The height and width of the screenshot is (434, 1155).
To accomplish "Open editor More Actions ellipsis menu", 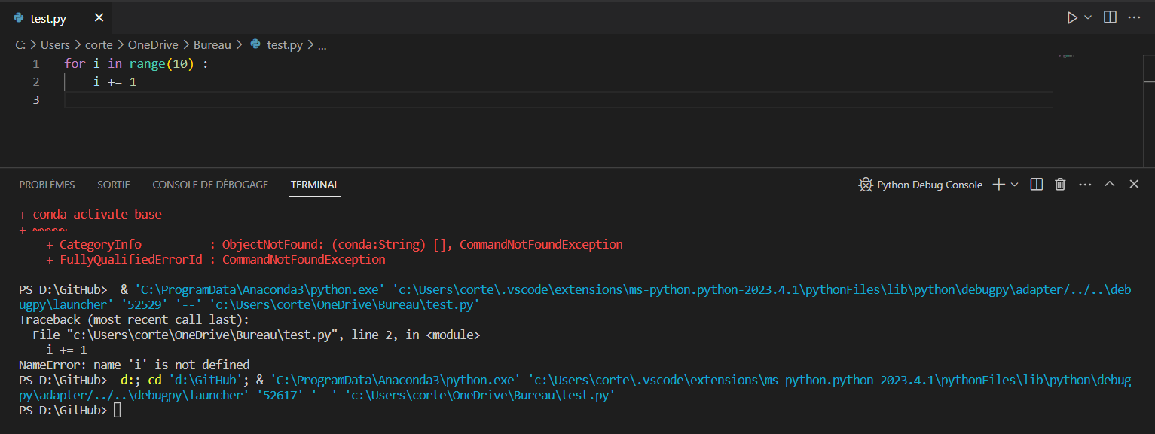I will (x=1133, y=17).
